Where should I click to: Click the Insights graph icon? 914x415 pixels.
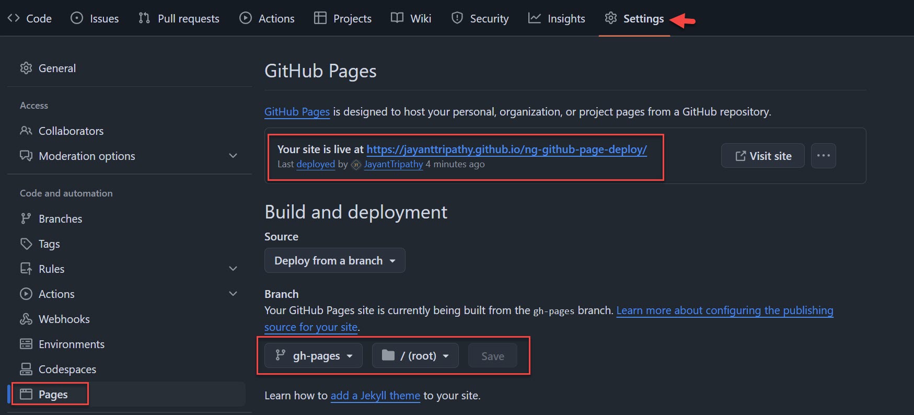pyautogui.click(x=535, y=18)
